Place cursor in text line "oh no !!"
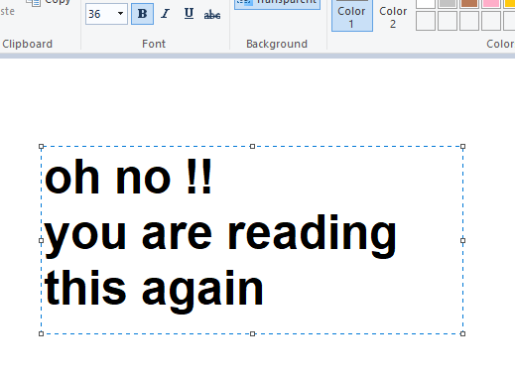Image resolution: width=515 pixels, height=380 pixels. coord(128,177)
